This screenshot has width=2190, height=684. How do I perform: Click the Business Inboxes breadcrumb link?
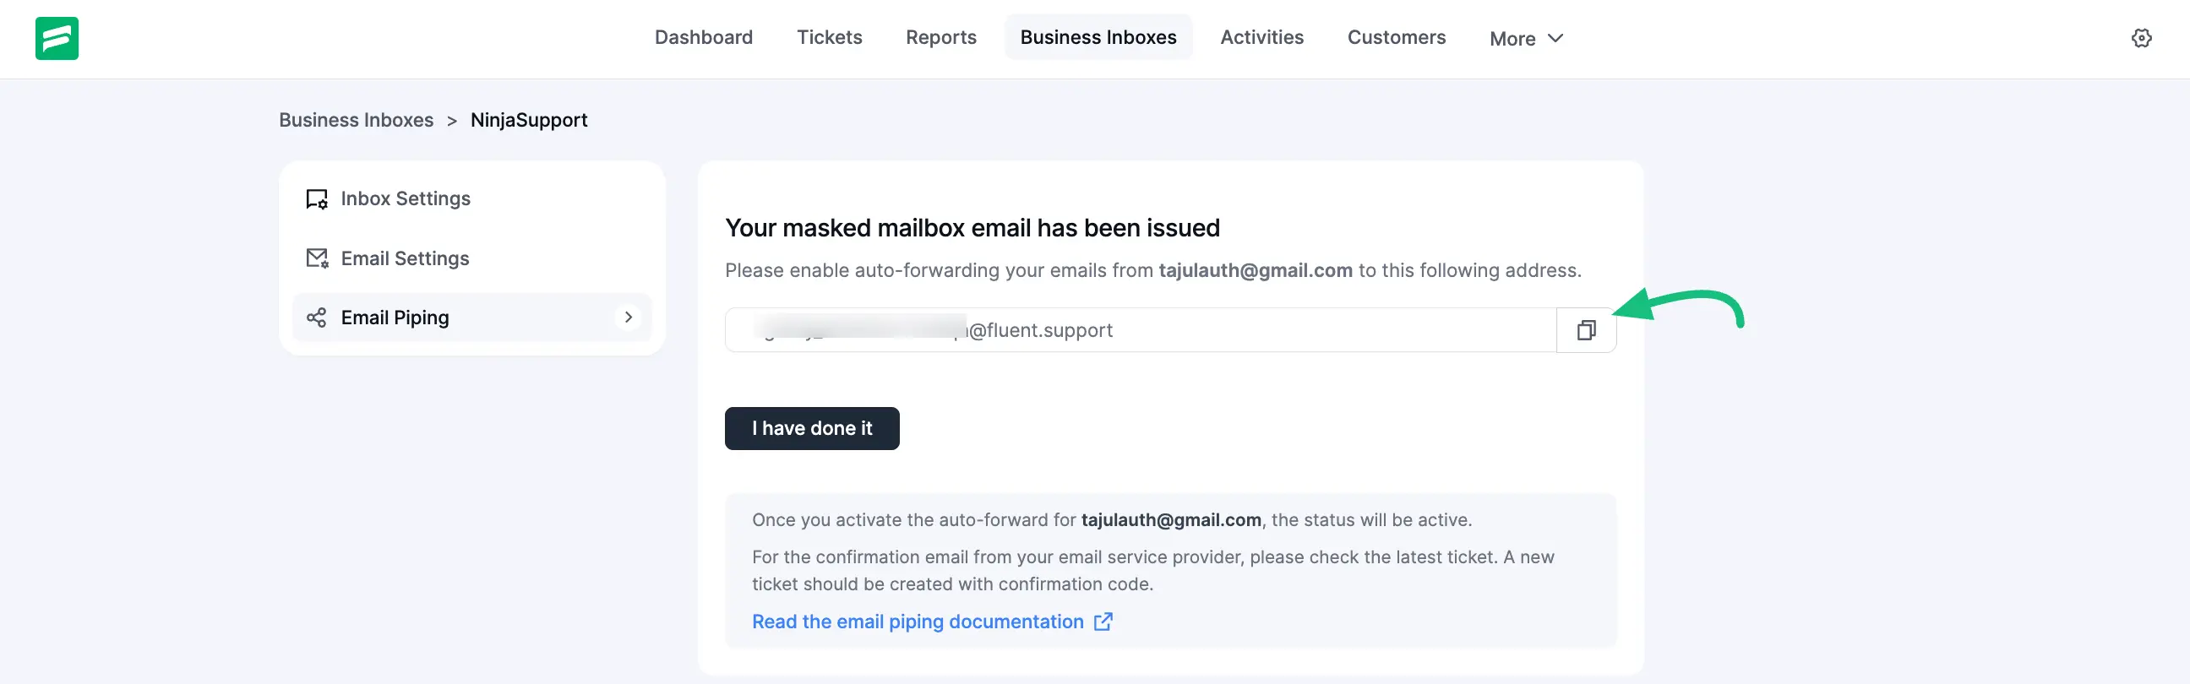[x=357, y=120]
